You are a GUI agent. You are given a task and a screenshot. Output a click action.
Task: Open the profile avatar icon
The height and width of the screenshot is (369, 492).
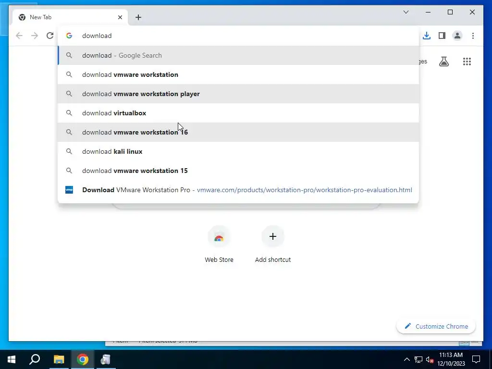[457, 36]
